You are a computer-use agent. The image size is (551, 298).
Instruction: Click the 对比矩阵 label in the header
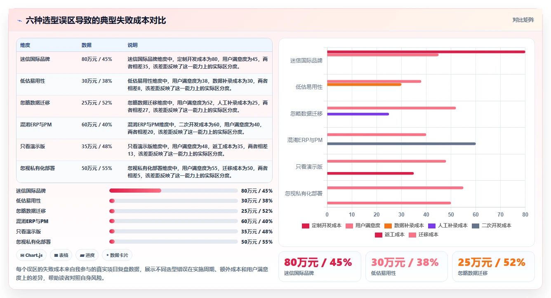tap(523, 20)
